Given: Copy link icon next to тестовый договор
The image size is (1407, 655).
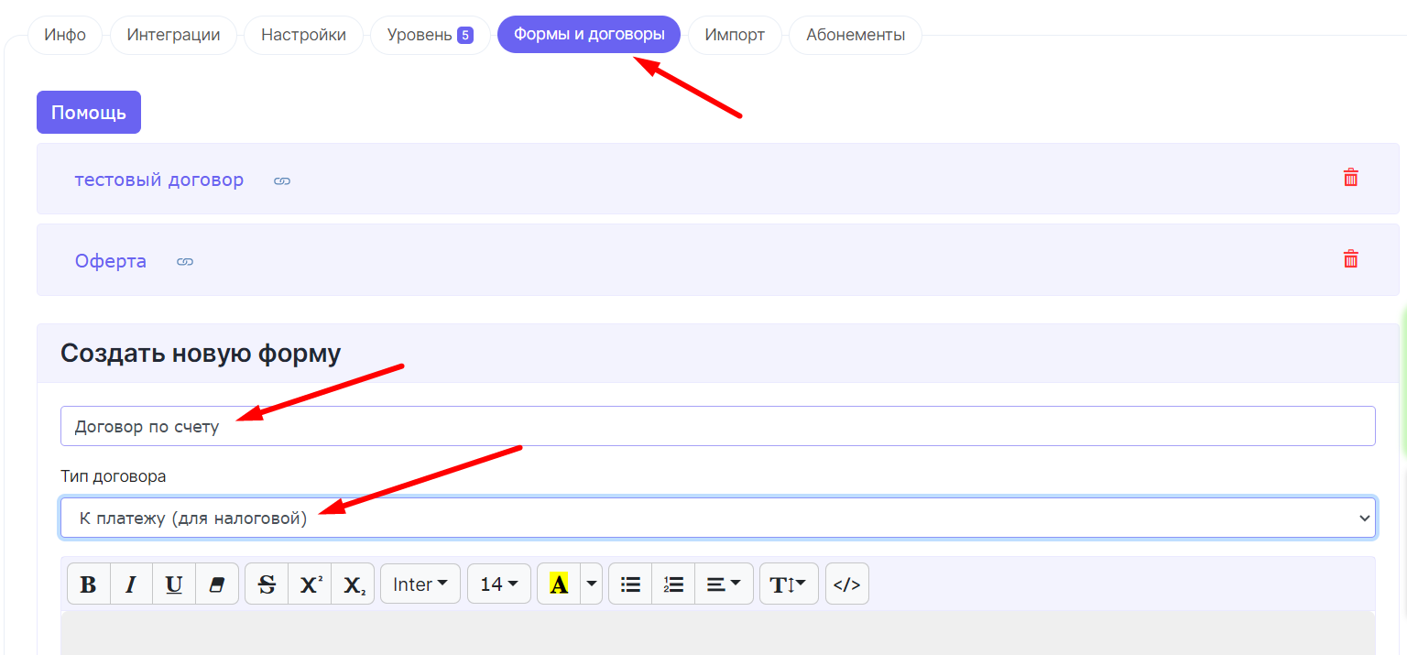Looking at the screenshot, I should tap(282, 181).
